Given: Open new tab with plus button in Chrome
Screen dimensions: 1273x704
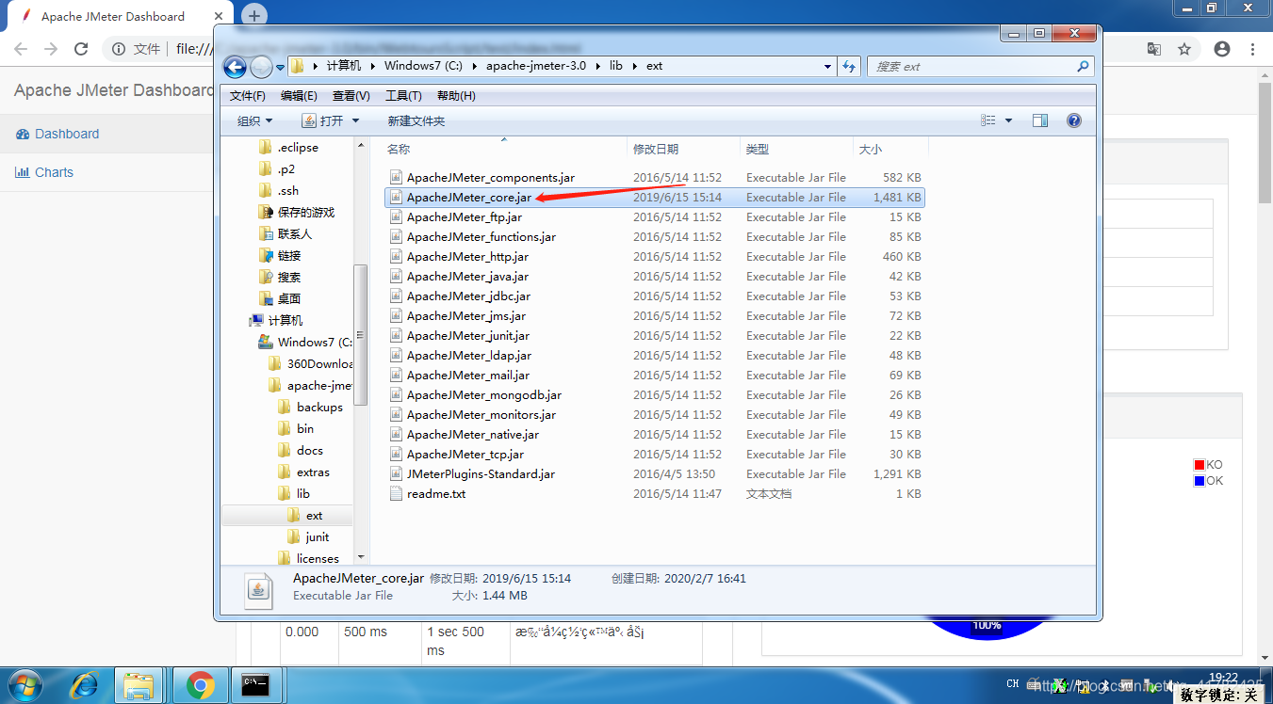Looking at the screenshot, I should pyautogui.click(x=254, y=16).
